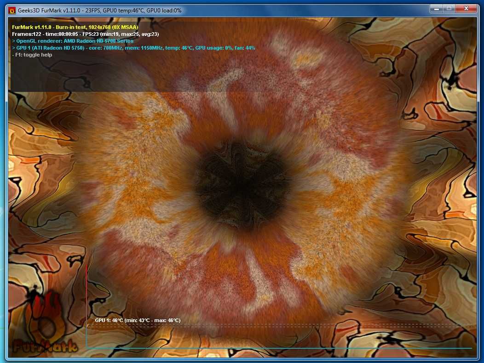Click the 'Frames:122 - time:00:00:05' stats line
Image resolution: width=484 pixels, height=363 pixels.
[x=86, y=34]
